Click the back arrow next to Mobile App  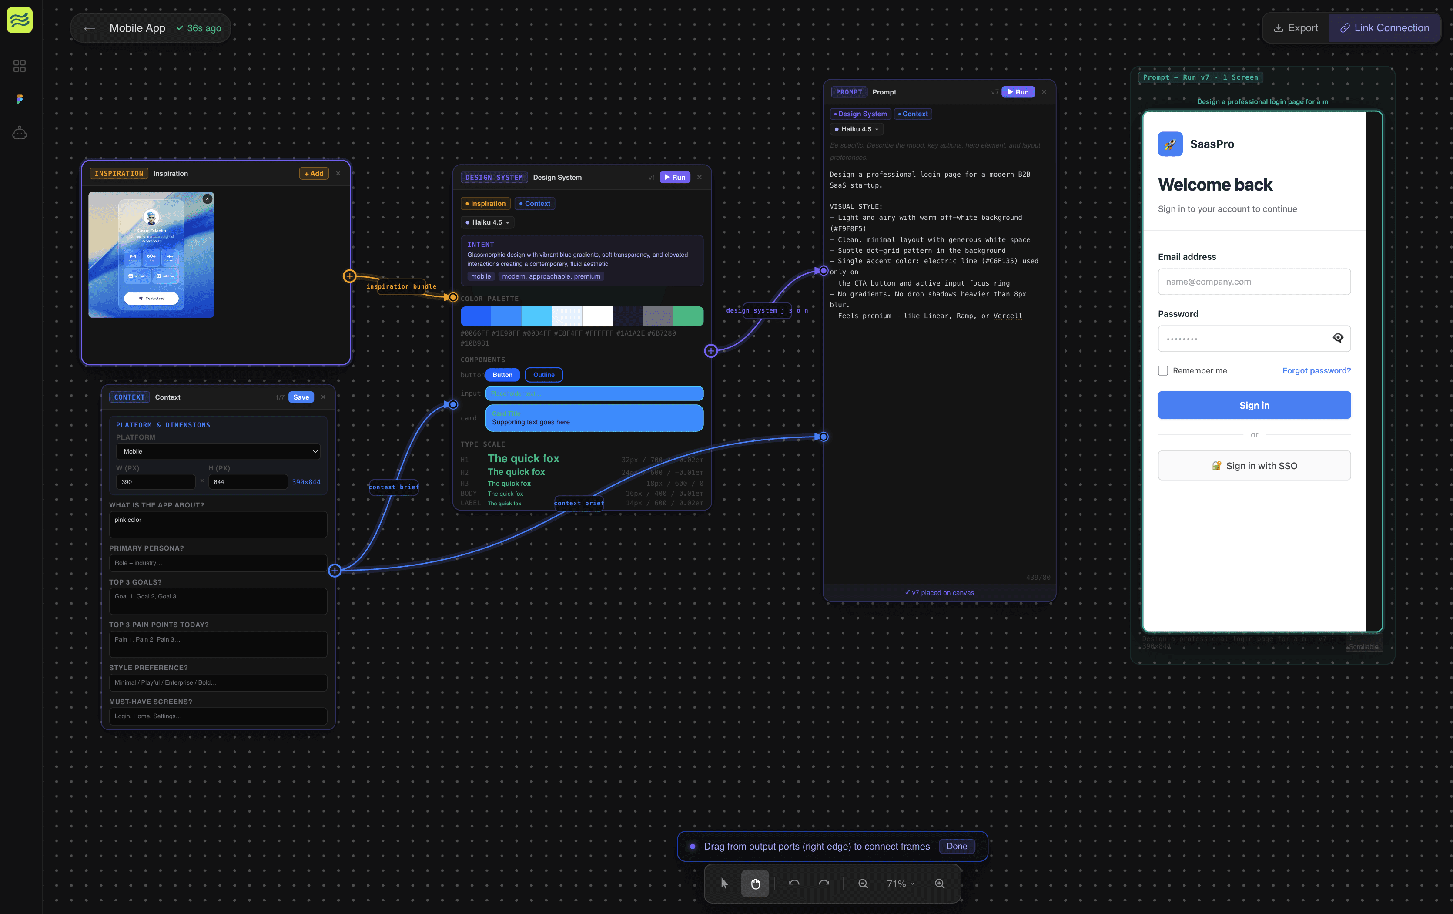pyautogui.click(x=89, y=28)
